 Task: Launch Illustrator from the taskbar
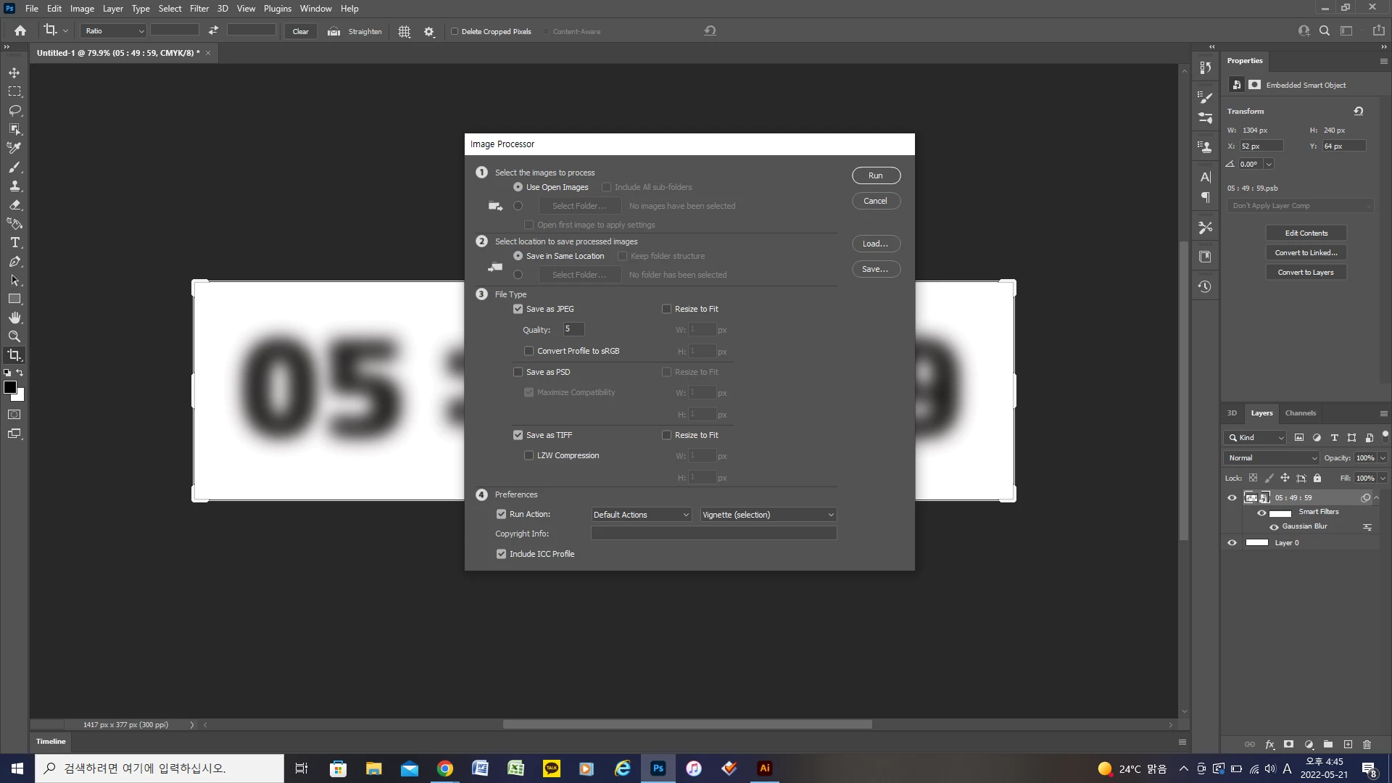764,768
